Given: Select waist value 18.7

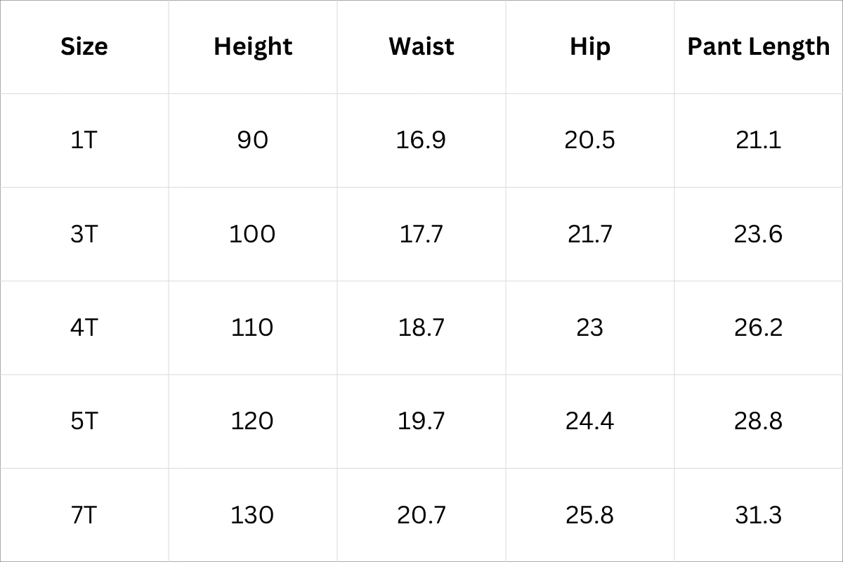Looking at the screenshot, I should [x=421, y=327].
